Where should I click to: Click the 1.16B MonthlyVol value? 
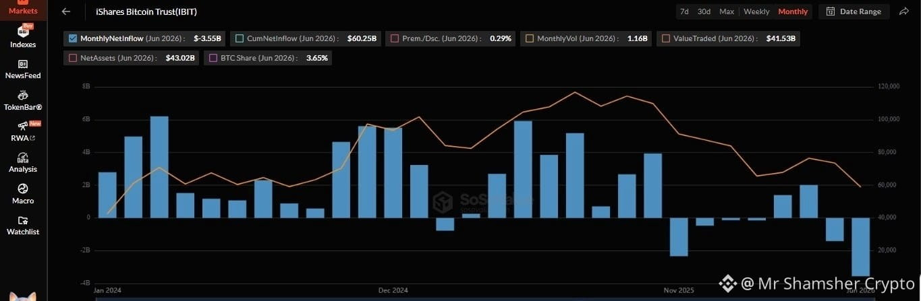tap(637, 39)
